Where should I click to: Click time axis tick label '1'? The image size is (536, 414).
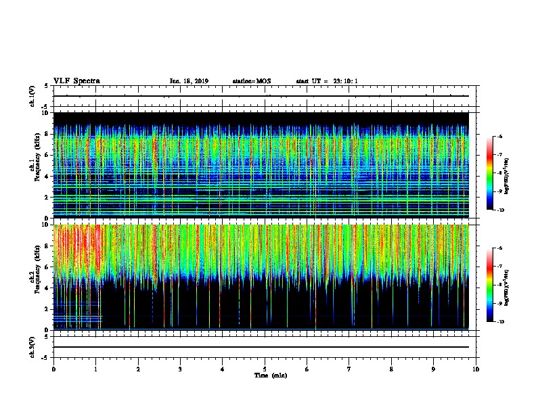point(95,369)
